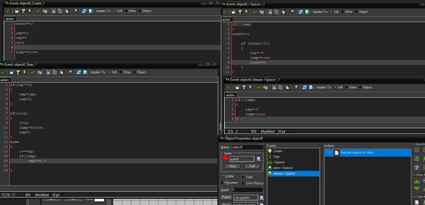Select the Step event in Events list
Image resolution: width=425 pixels, height=205 pixels.
276,157
